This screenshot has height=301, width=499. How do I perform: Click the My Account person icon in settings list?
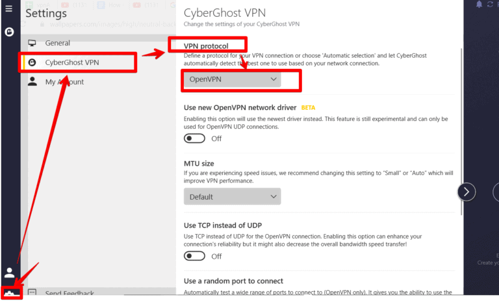coord(32,82)
